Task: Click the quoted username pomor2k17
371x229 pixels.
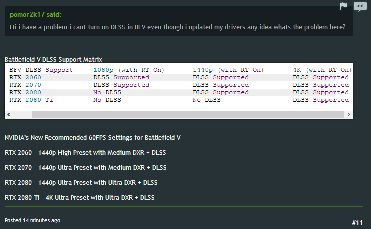Action: click(x=27, y=14)
